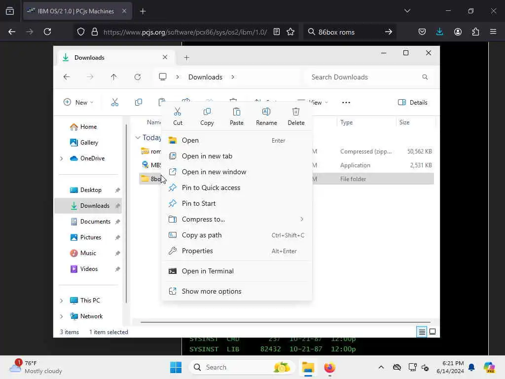Expand the Compress to... submenu
Viewport: 505px width, 379px height.
point(237,220)
